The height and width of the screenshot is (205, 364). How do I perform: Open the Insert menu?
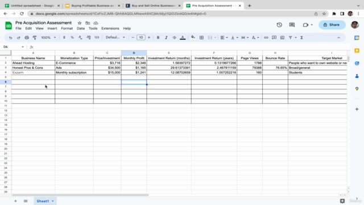click(x=52, y=28)
